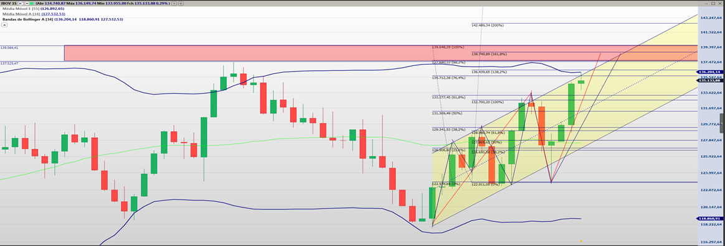This screenshot has height=246, width=725.
Task: Open the small dropdown beside IBOV 1S
Action: [21, 4]
